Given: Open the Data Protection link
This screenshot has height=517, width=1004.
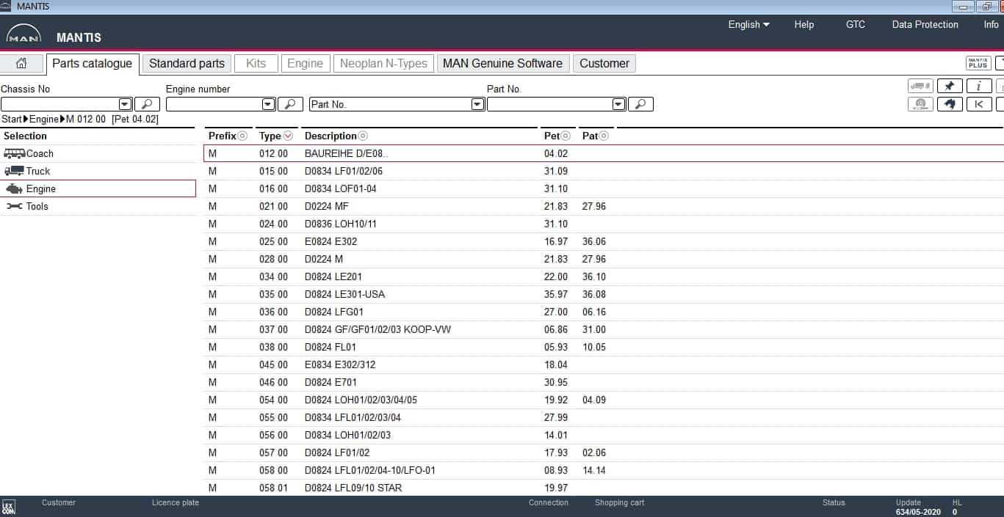Looking at the screenshot, I should click(x=925, y=24).
